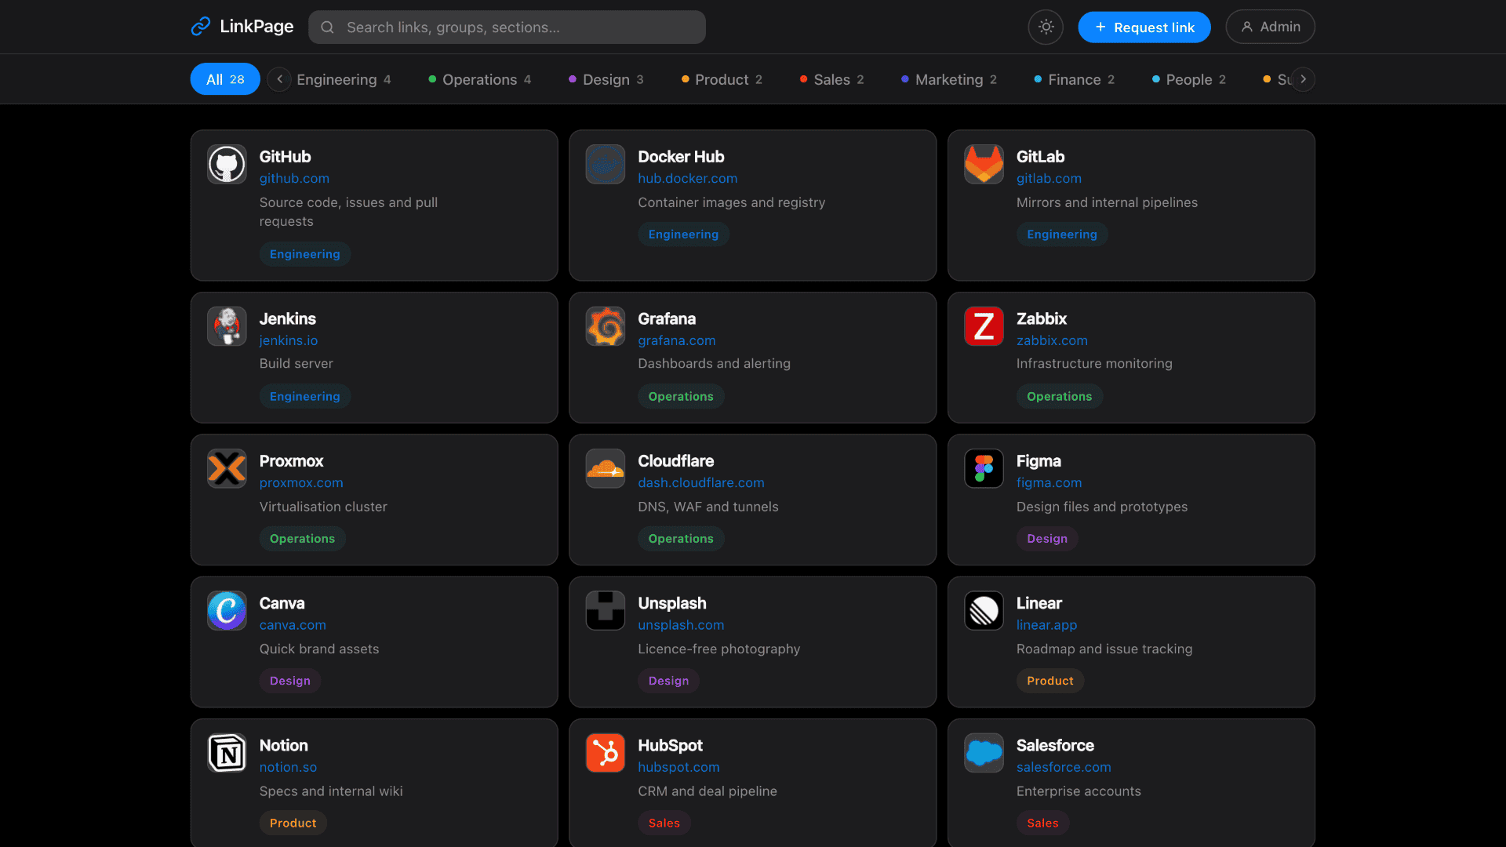Click the Linear striped circle icon

[x=984, y=610]
